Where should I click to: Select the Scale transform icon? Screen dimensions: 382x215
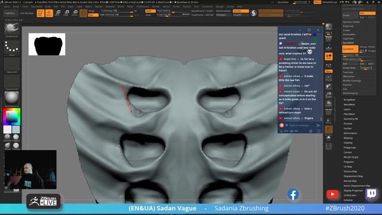point(66,13)
